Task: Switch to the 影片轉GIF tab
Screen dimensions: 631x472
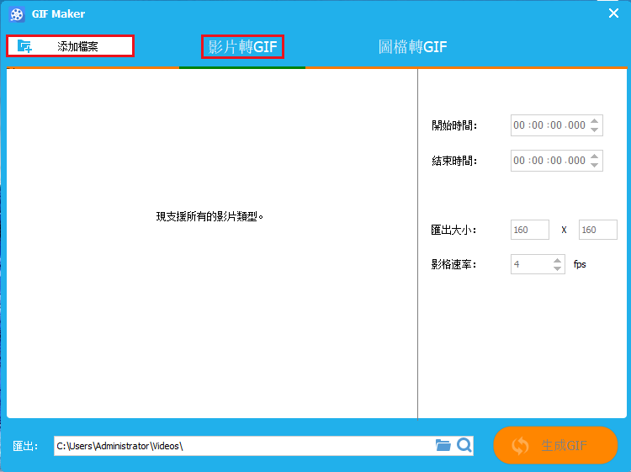Action: (x=242, y=46)
